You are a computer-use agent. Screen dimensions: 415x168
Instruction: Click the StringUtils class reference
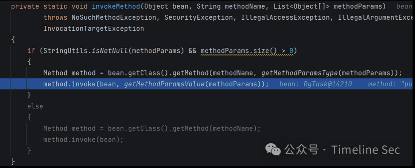[65, 51]
